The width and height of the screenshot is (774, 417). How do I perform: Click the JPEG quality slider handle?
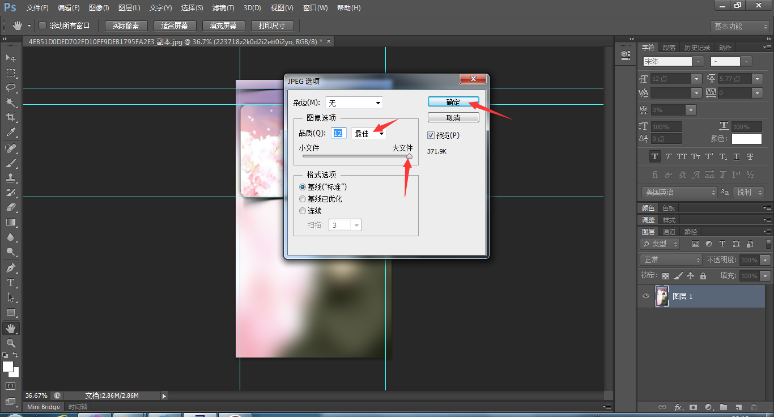click(x=409, y=156)
